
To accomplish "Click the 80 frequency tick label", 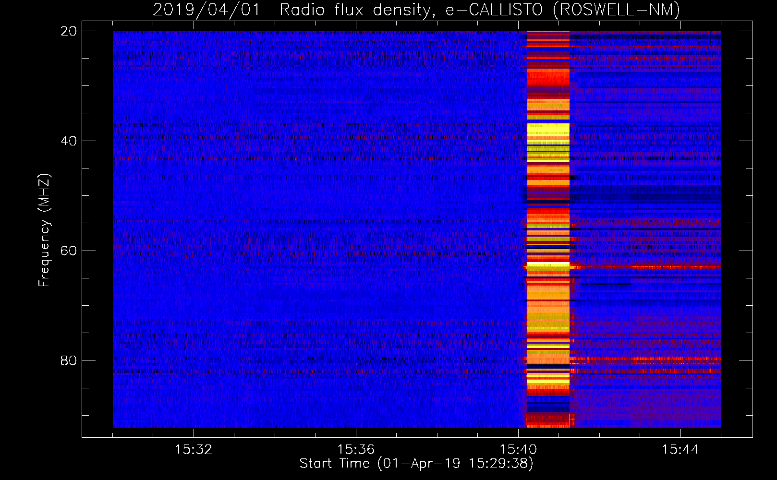I will [x=69, y=360].
